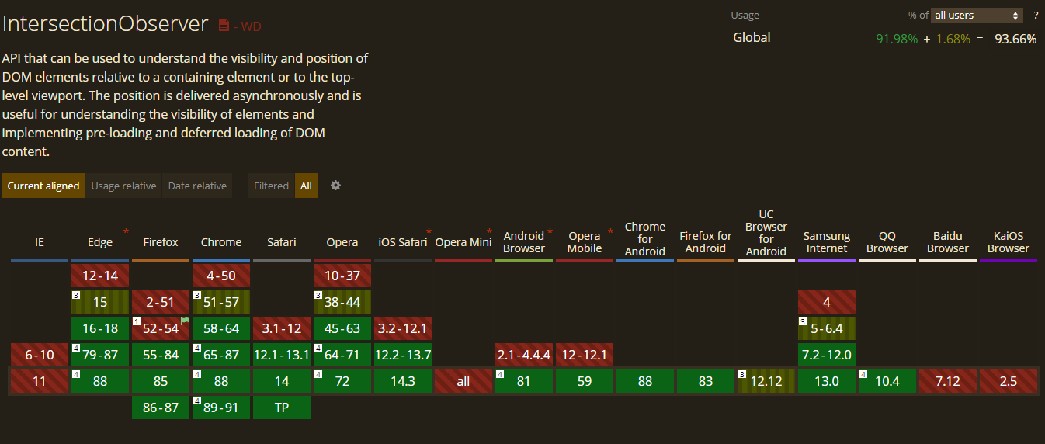Click the iOS Safari 14.3 cell

tap(403, 381)
